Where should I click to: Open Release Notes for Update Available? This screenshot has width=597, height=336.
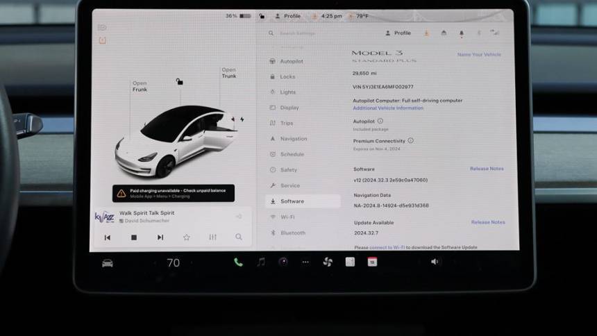[x=488, y=222]
